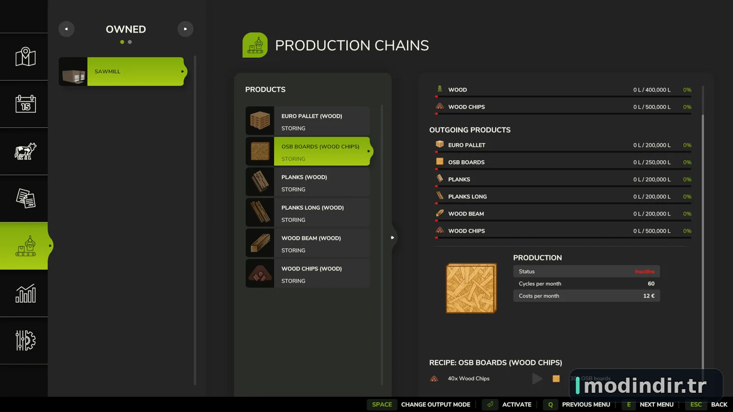Select the second page indicator dot under Owned

click(x=130, y=42)
